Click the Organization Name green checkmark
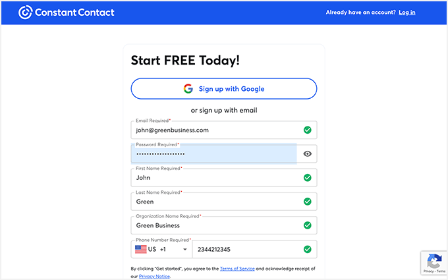The width and height of the screenshot is (448, 280). click(x=307, y=225)
